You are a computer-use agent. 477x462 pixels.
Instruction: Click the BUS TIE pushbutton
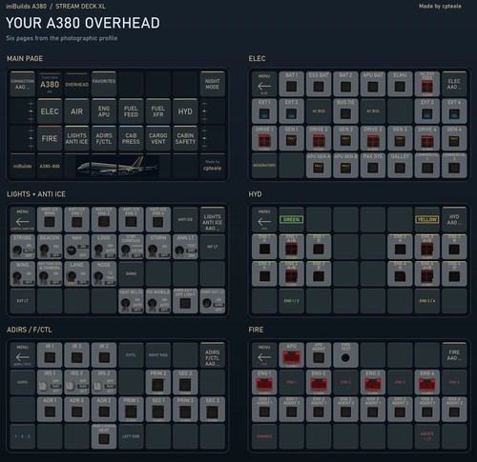coord(345,111)
